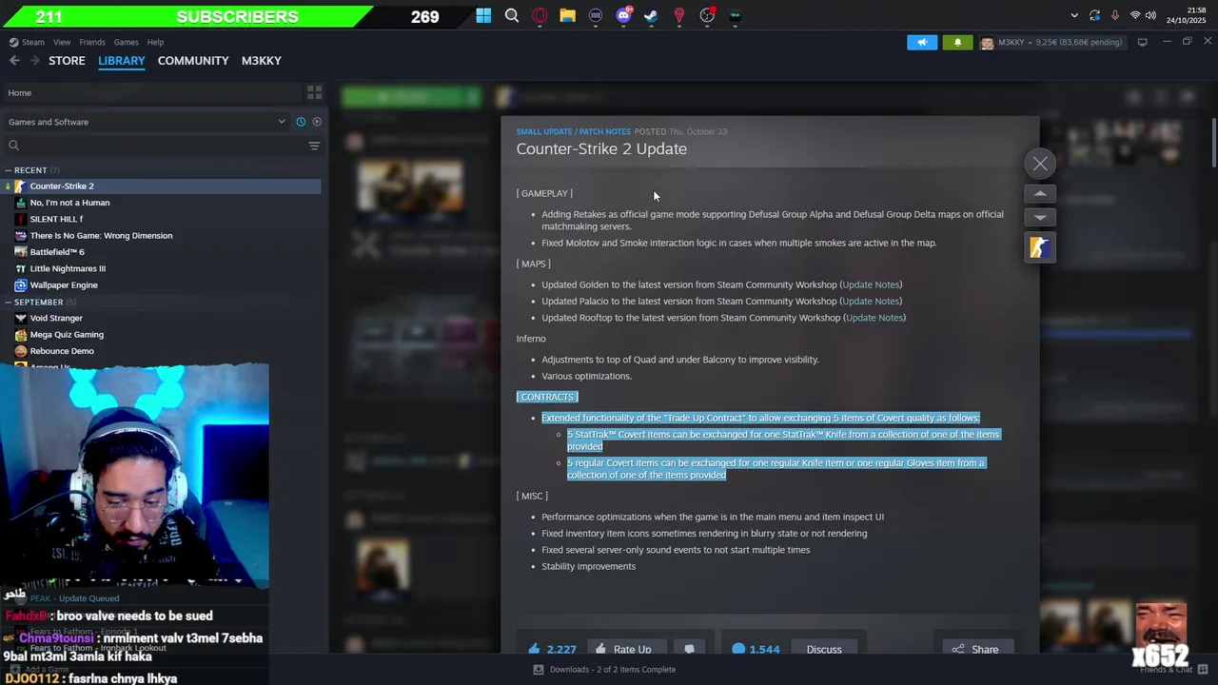Switch to the STORE tab
The height and width of the screenshot is (685, 1218).
(x=67, y=60)
